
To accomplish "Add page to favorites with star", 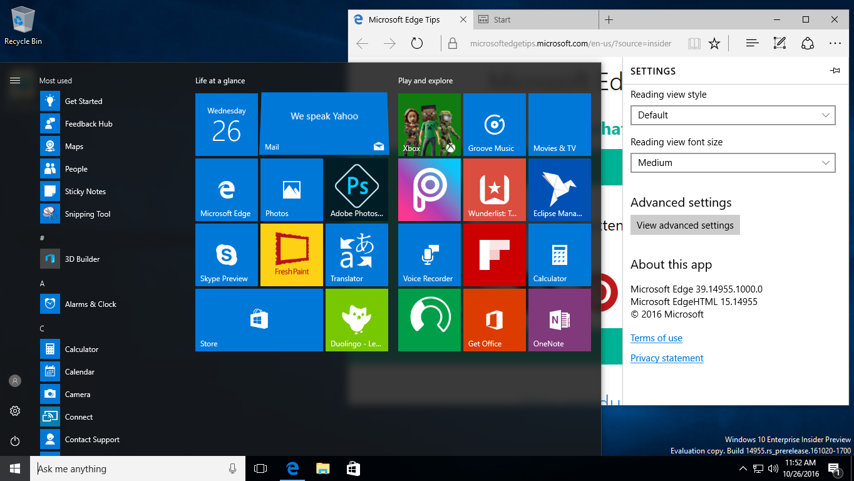I will point(714,43).
